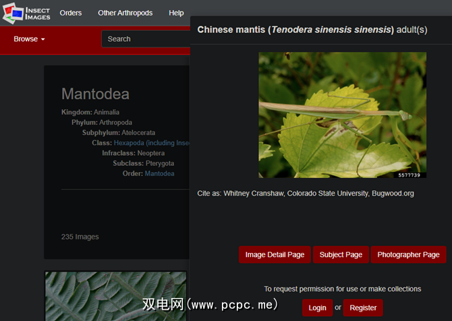Open the Image Detail Page
The image size is (452, 321).
[275, 254]
